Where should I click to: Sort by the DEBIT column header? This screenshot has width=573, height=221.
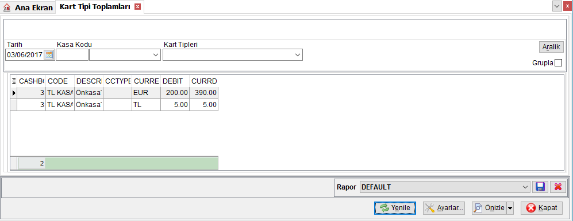point(175,81)
